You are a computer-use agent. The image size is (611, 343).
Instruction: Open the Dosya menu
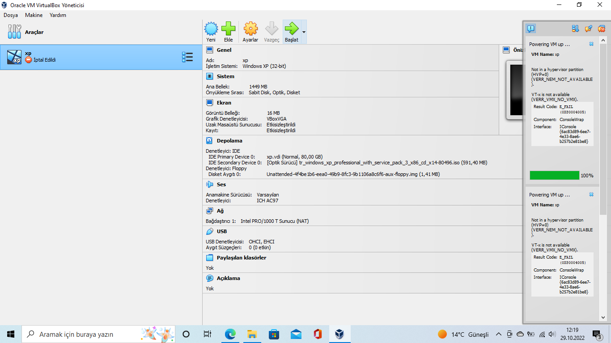coord(11,15)
